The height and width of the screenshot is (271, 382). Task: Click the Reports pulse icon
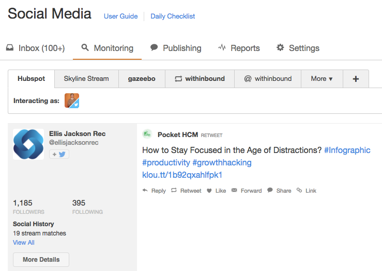pos(222,47)
